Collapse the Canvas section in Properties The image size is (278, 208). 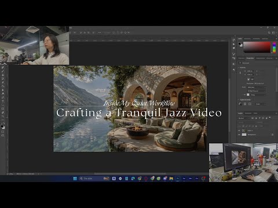pyautogui.click(x=239, y=68)
